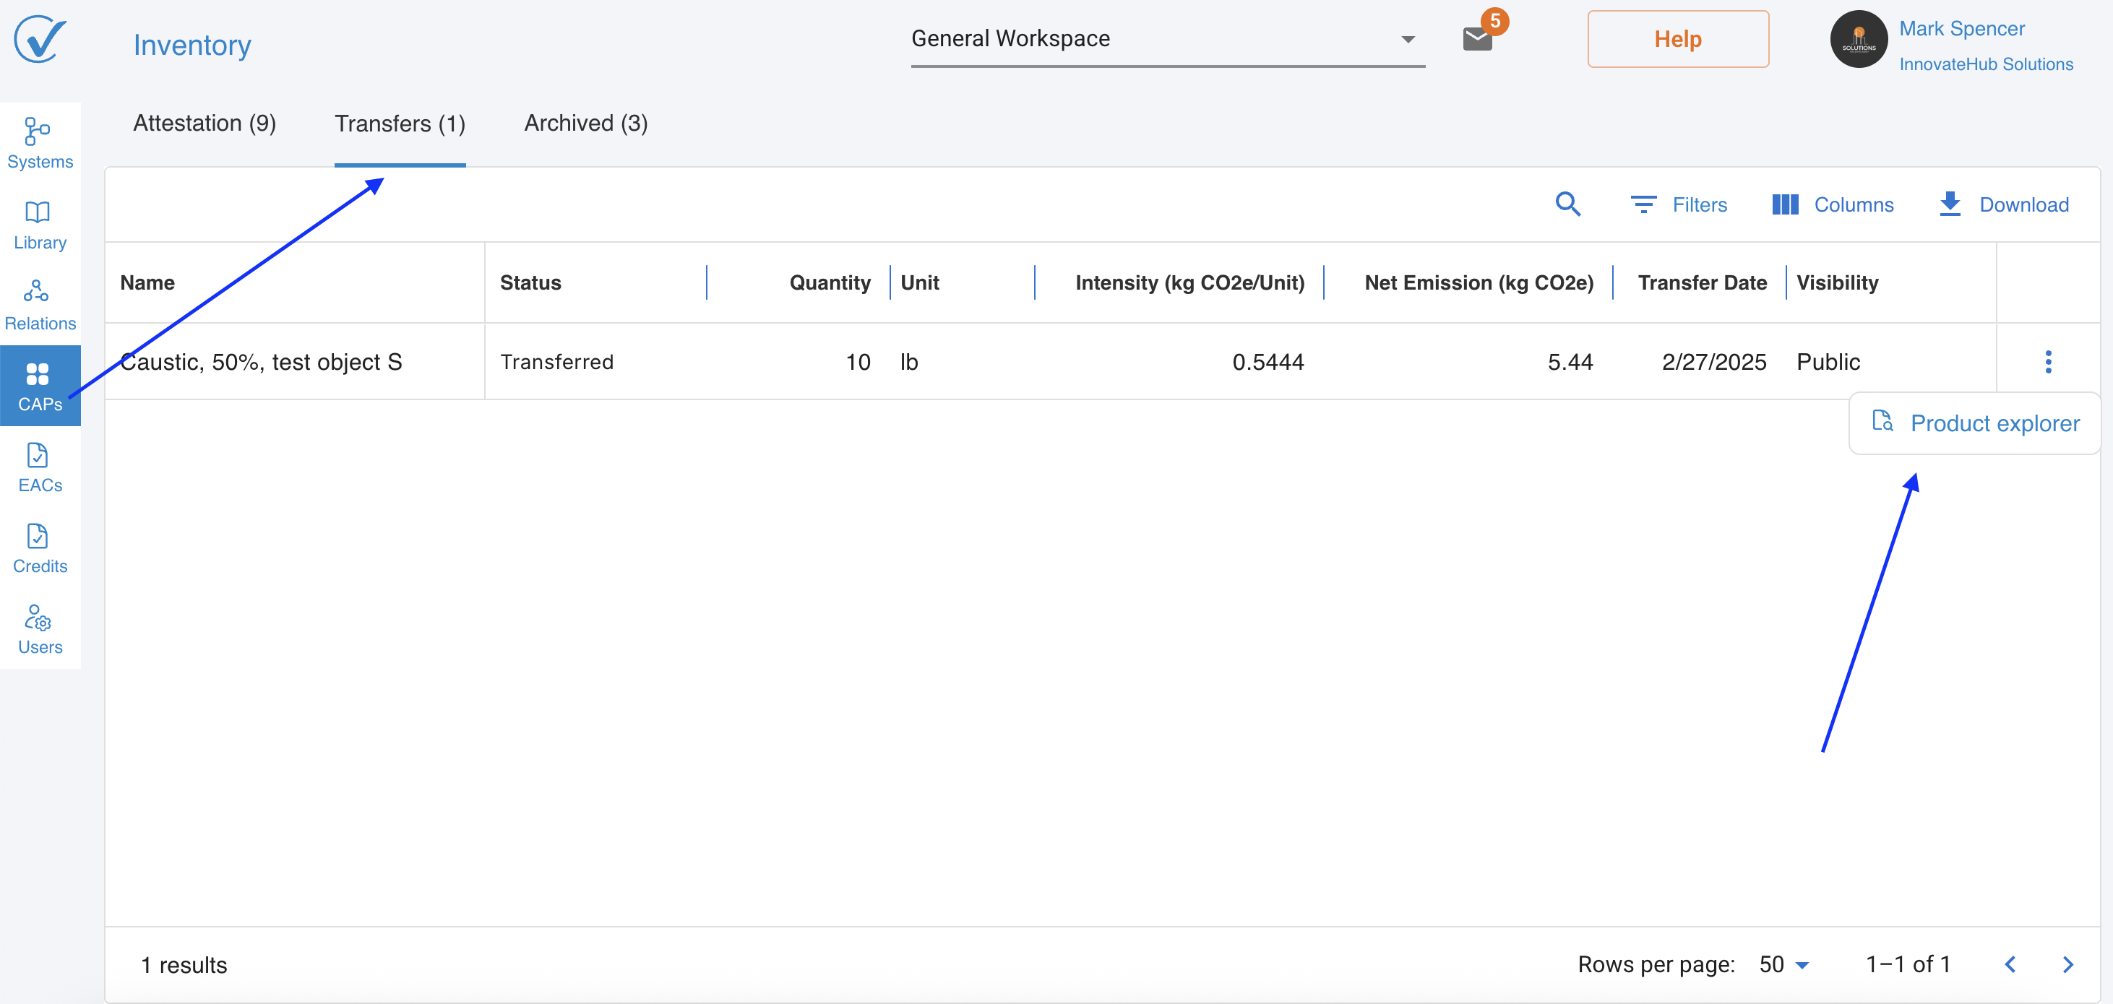Open the Relations sidebar icon
The width and height of the screenshot is (2113, 1004).
39,304
